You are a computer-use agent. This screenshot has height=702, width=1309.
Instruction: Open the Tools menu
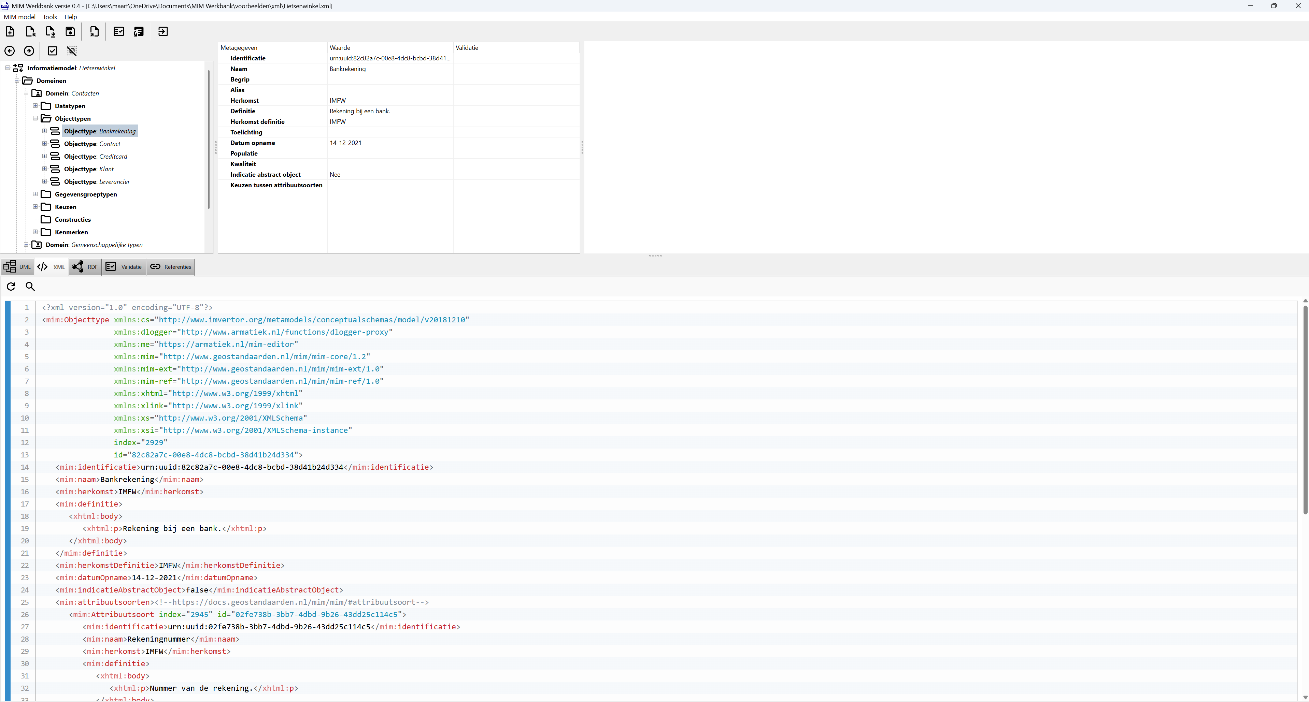pyautogui.click(x=50, y=17)
